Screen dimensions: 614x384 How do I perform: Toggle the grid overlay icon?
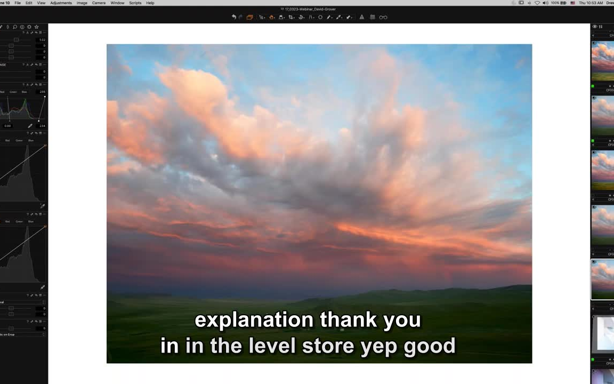pos(373,17)
